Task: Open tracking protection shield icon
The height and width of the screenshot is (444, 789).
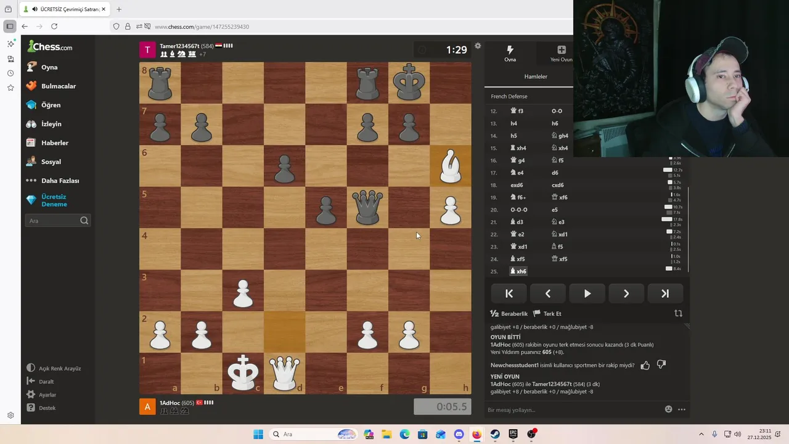Action: (x=116, y=27)
